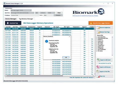Maximize the Biomark Device Manager window
118x91 pixels.
[x=108, y=3]
